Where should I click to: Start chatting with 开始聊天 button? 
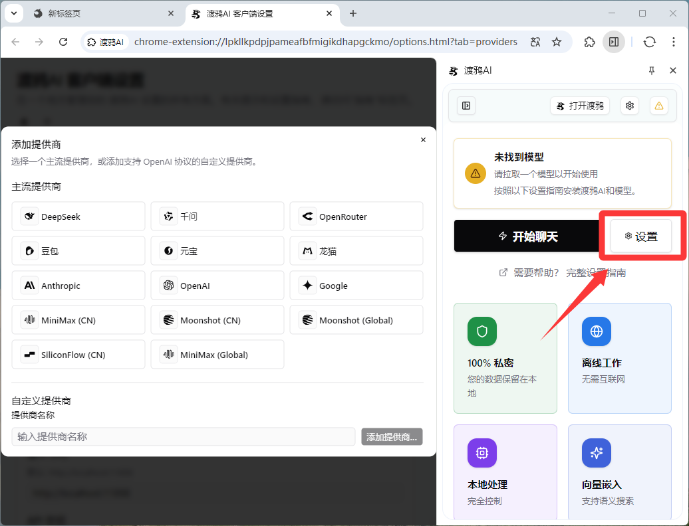[x=528, y=236]
